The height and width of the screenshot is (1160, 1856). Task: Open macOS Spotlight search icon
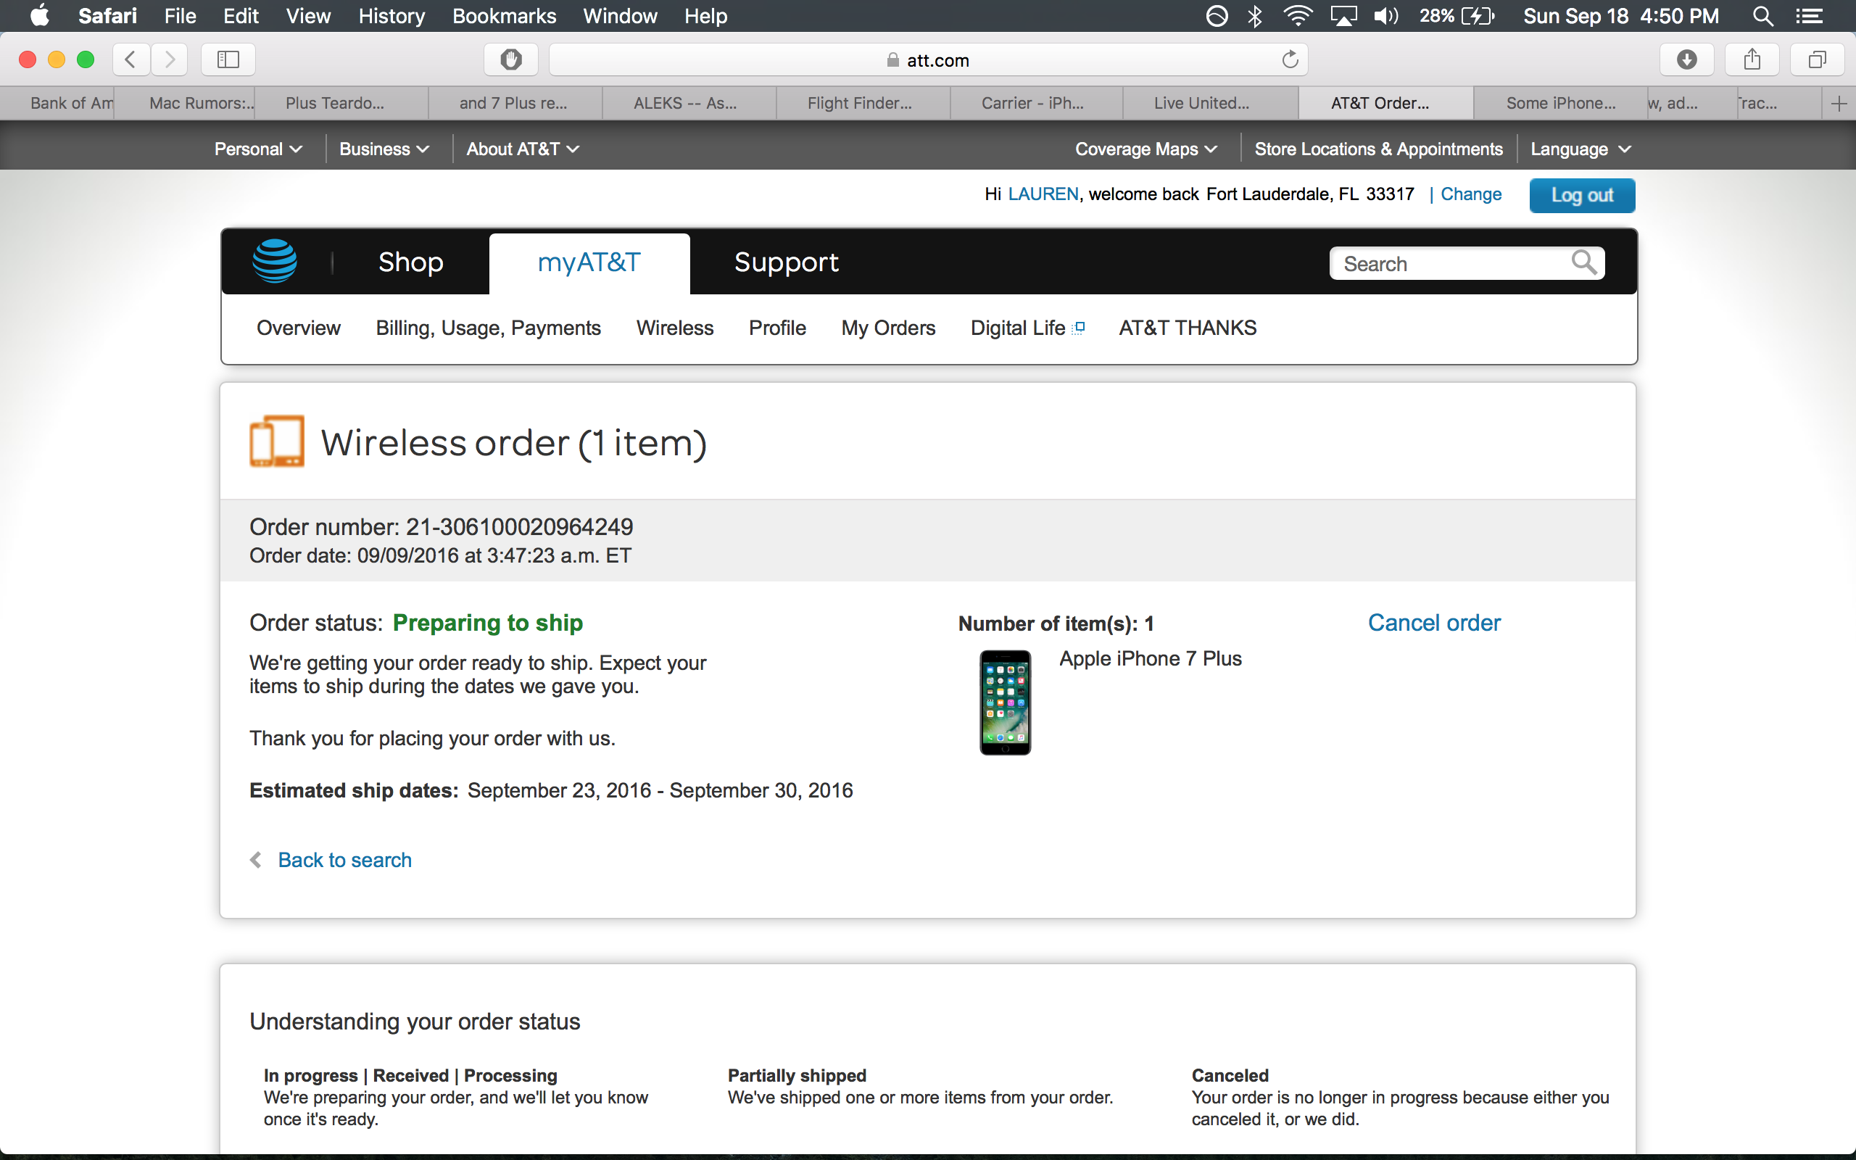click(x=1762, y=16)
